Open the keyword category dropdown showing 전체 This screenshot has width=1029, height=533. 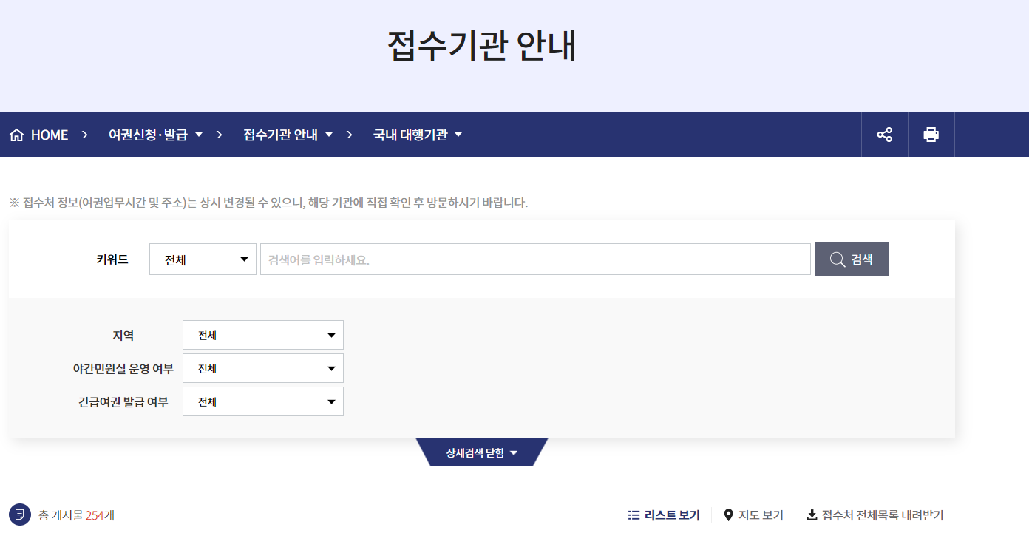point(203,259)
